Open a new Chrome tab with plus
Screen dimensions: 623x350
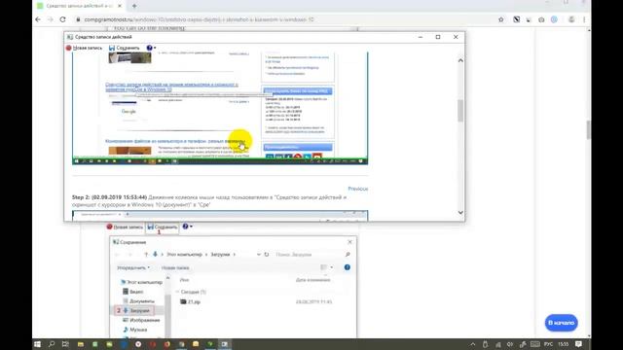coord(134,6)
